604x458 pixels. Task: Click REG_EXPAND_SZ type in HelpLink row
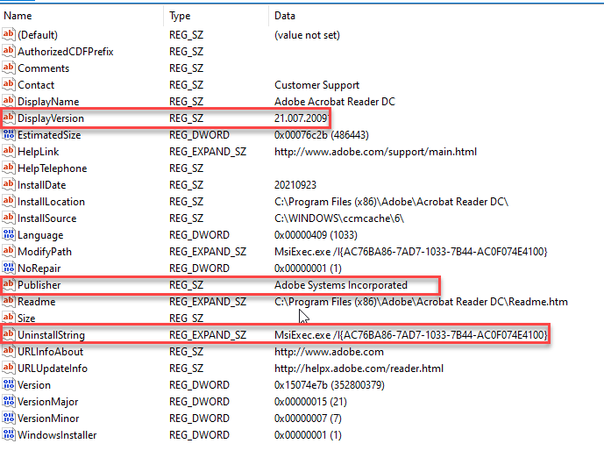(x=208, y=152)
